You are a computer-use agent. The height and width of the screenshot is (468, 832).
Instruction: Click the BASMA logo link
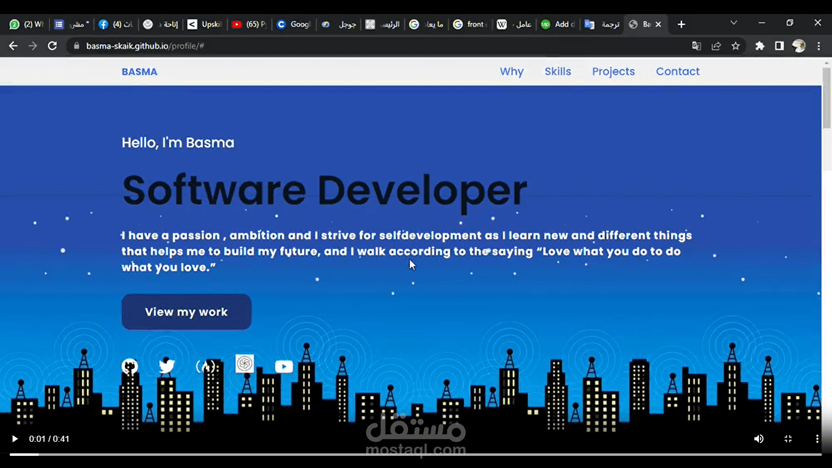pos(139,71)
